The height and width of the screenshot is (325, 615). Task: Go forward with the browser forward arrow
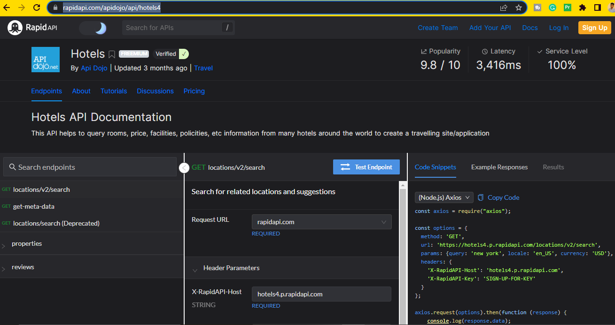[x=22, y=8]
